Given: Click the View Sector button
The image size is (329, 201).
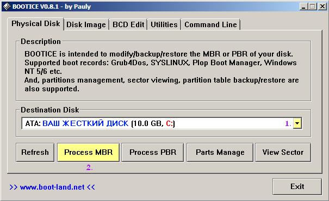Looking at the screenshot, I should [283, 152].
